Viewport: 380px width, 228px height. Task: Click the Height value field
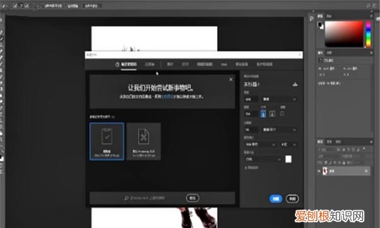[x=251, y=113]
